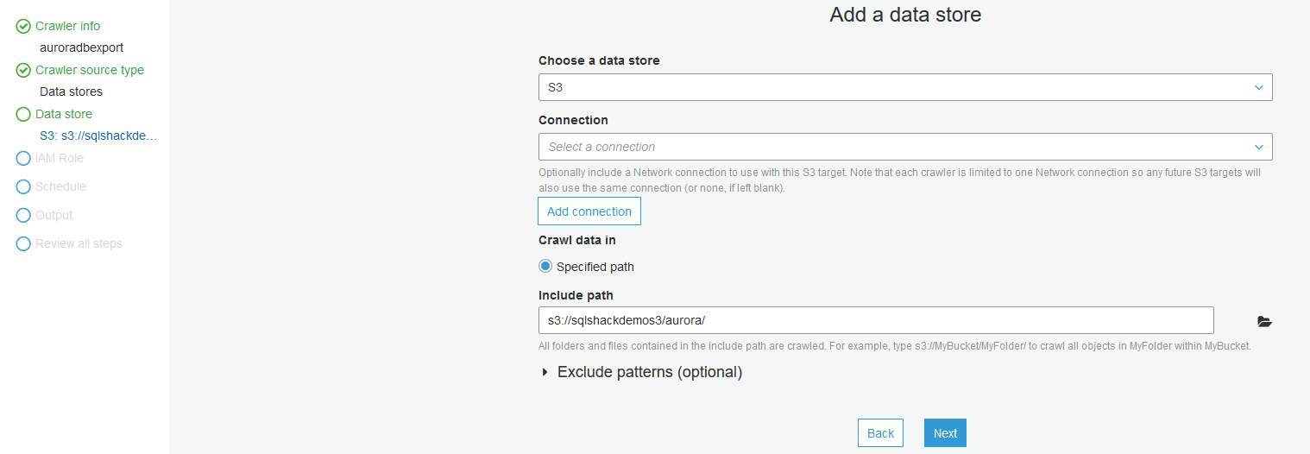Go to the Crawler info step

(67, 27)
